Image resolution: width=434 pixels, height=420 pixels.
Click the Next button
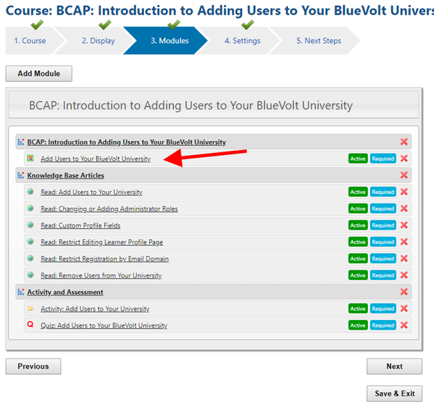394,366
